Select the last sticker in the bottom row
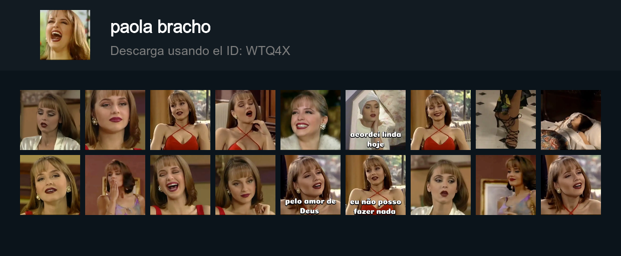Viewport: 621px width, 256px height. click(571, 185)
